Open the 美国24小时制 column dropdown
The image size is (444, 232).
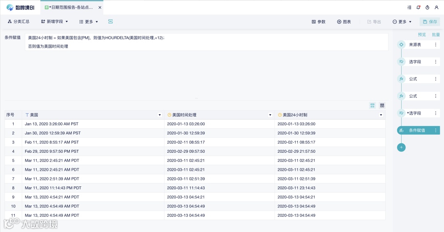click(x=381, y=115)
